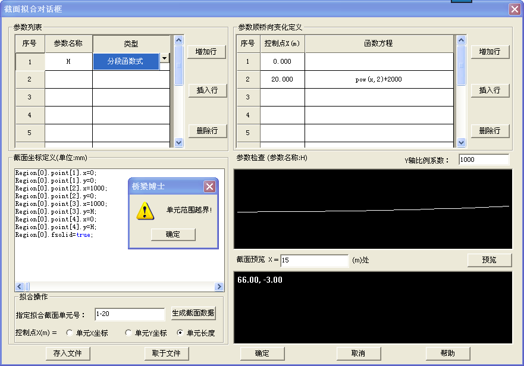
Task: Click 增加行 in 参数顺桥向变化定义 group
Action: tap(490, 52)
